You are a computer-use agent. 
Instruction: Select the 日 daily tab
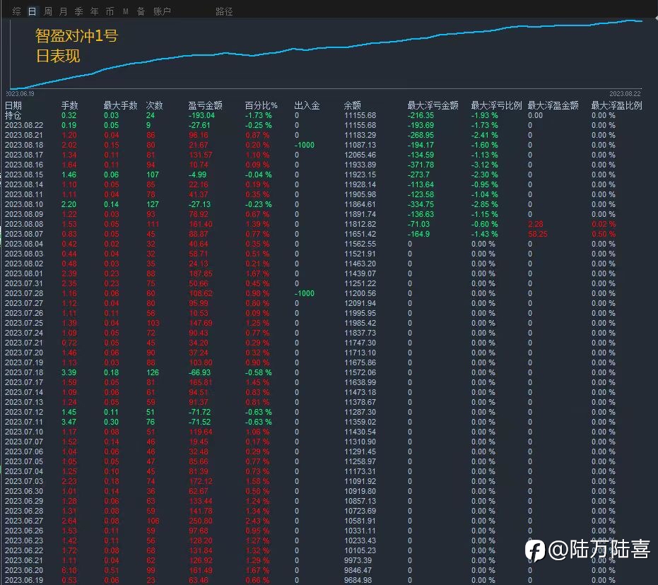pos(33,11)
